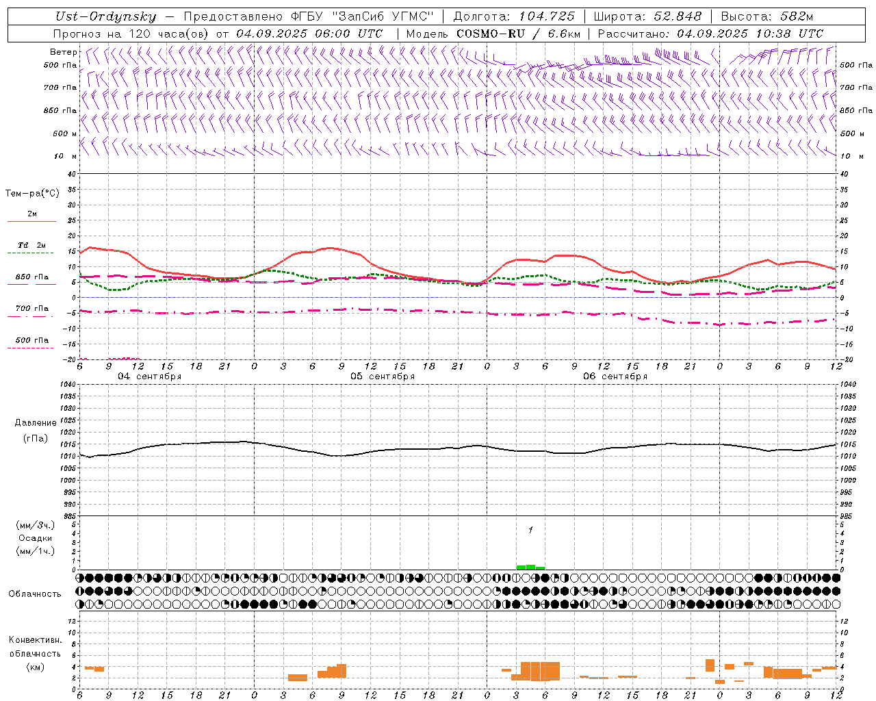Click the '(мм/3ч.)' precipitation unit label

point(36,525)
